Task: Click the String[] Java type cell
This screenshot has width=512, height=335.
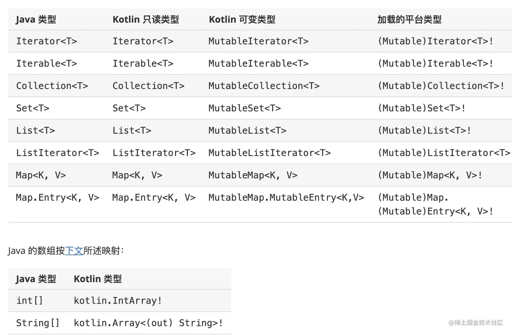Action: point(38,323)
